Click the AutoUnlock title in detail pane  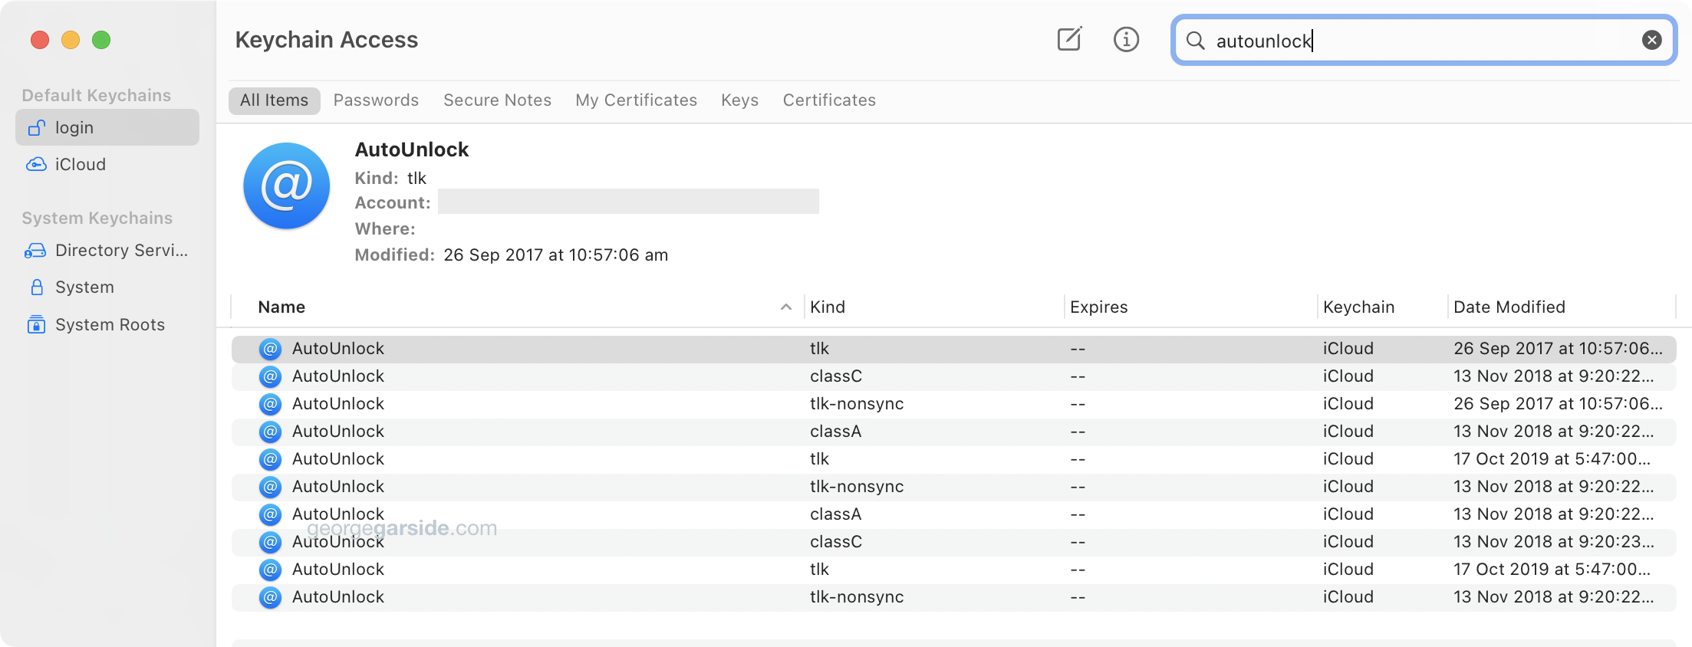412,149
